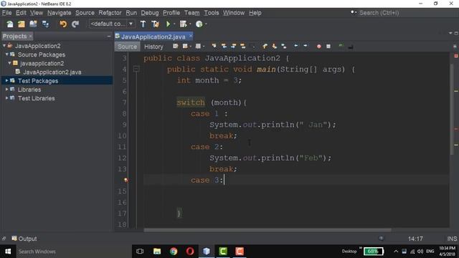Click the horizontal editor scrollbar

click(268, 230)
